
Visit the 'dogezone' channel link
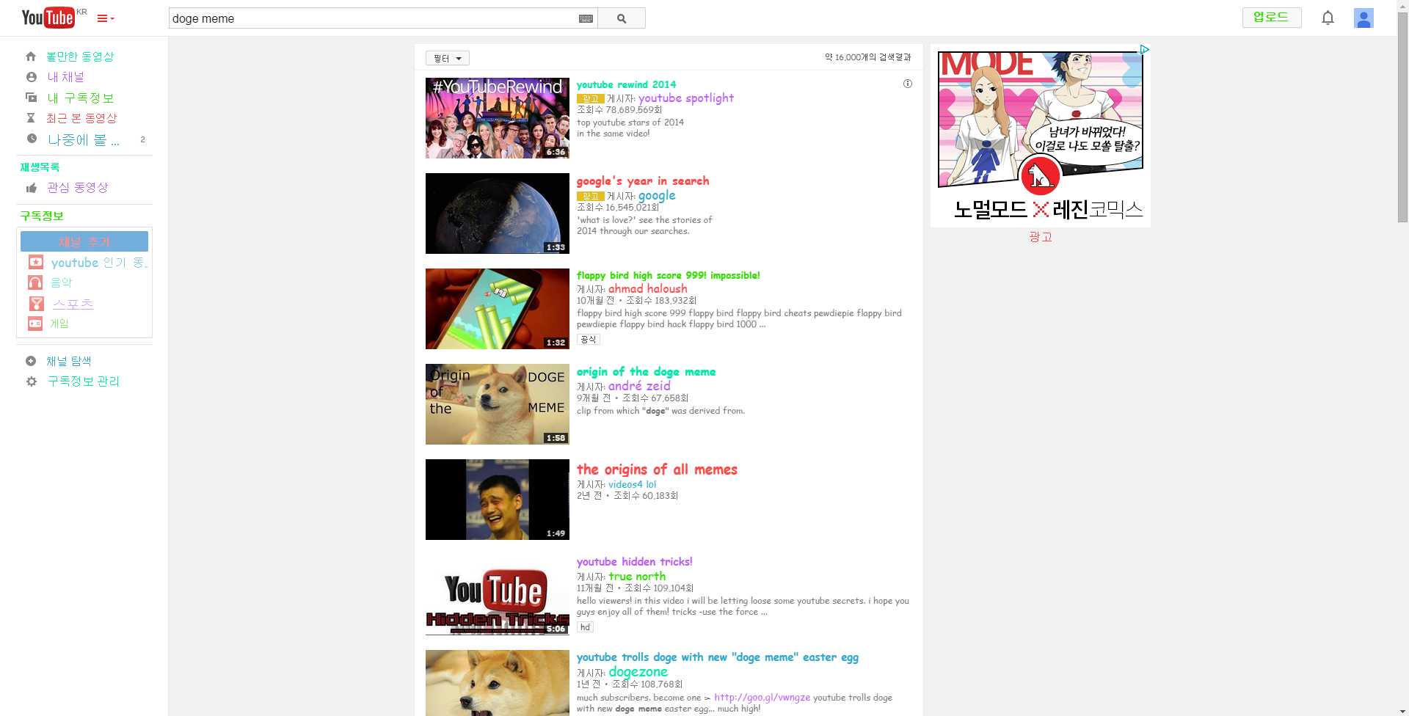click(638, 672)
